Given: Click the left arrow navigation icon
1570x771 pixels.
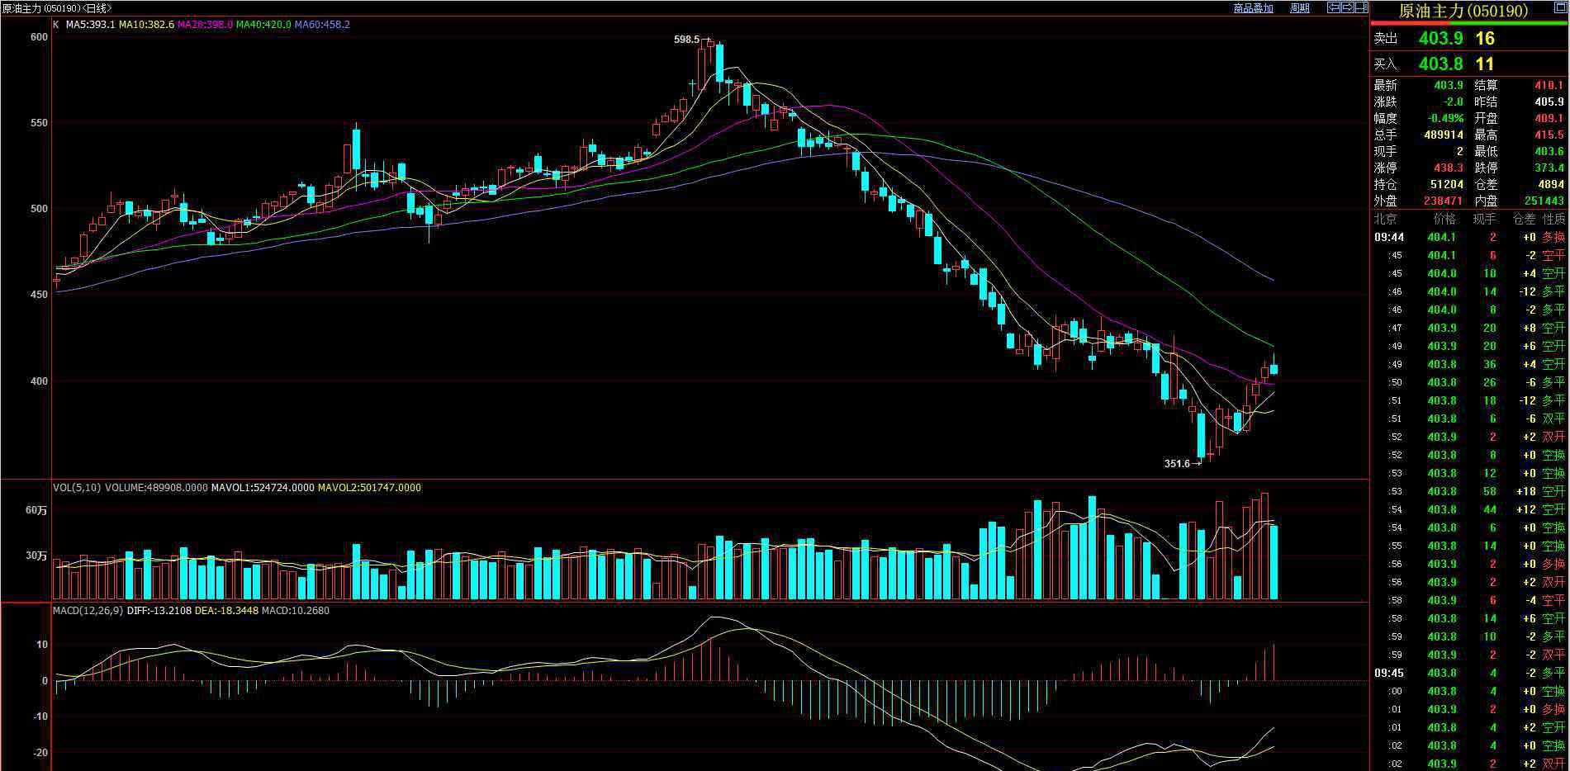Looking at the screenshot, I should pyautogui.click(x=1334, y=7).
